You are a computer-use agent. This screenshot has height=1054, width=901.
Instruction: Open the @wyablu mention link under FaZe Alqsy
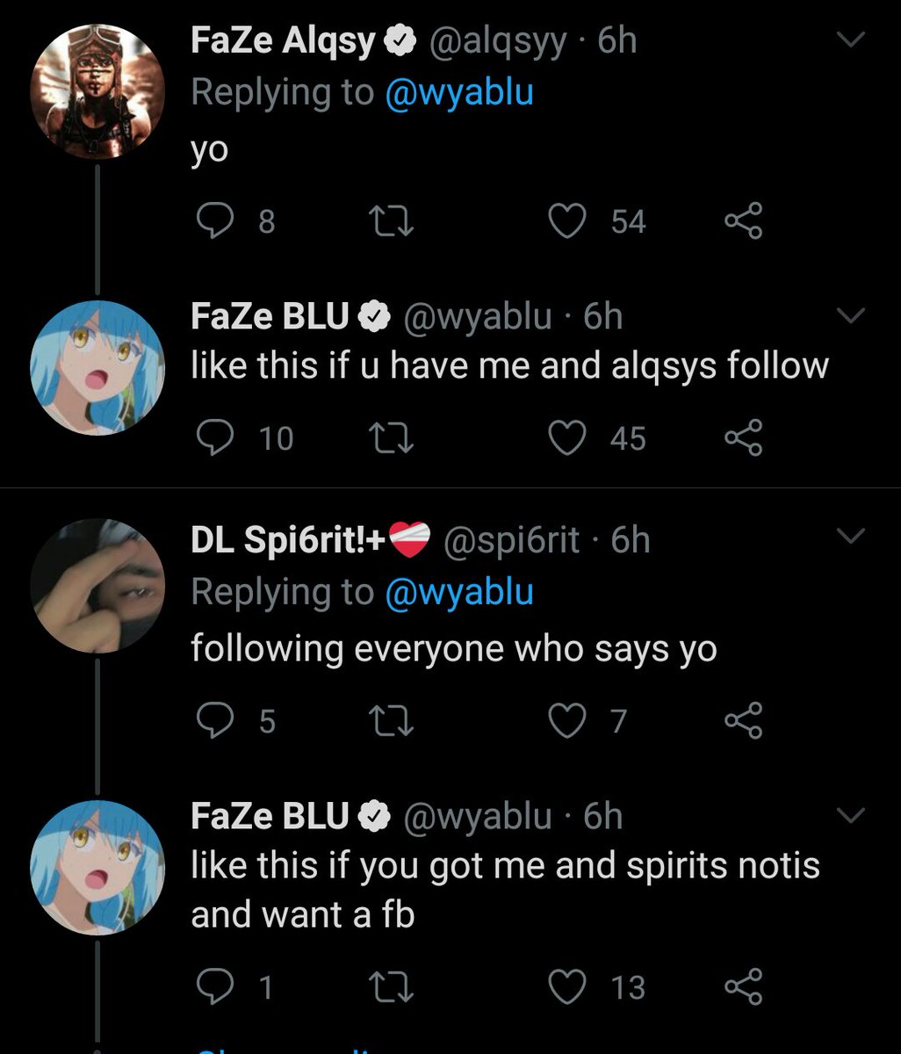(458, 92)
